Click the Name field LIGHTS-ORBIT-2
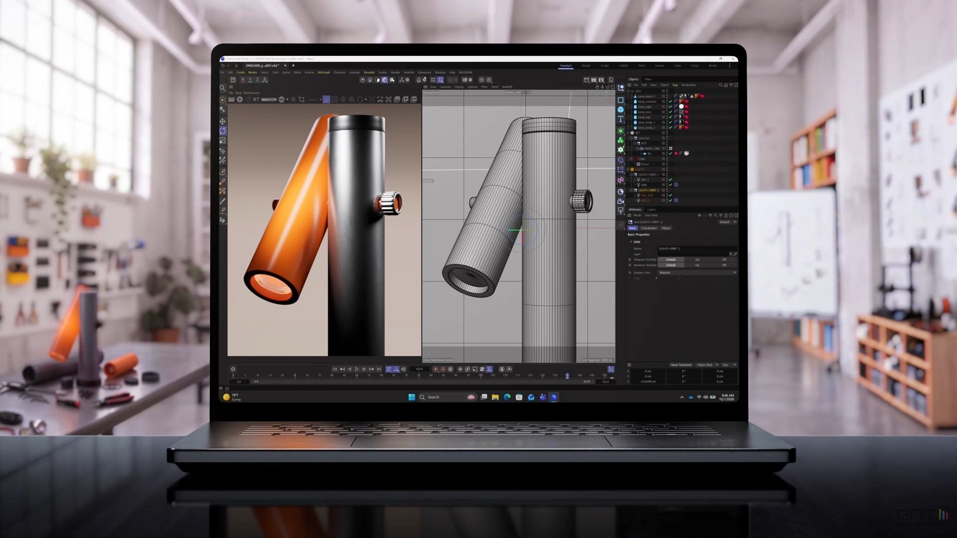Image resolution: width=957 pixels, height=538 pixels. pos(697,249)
